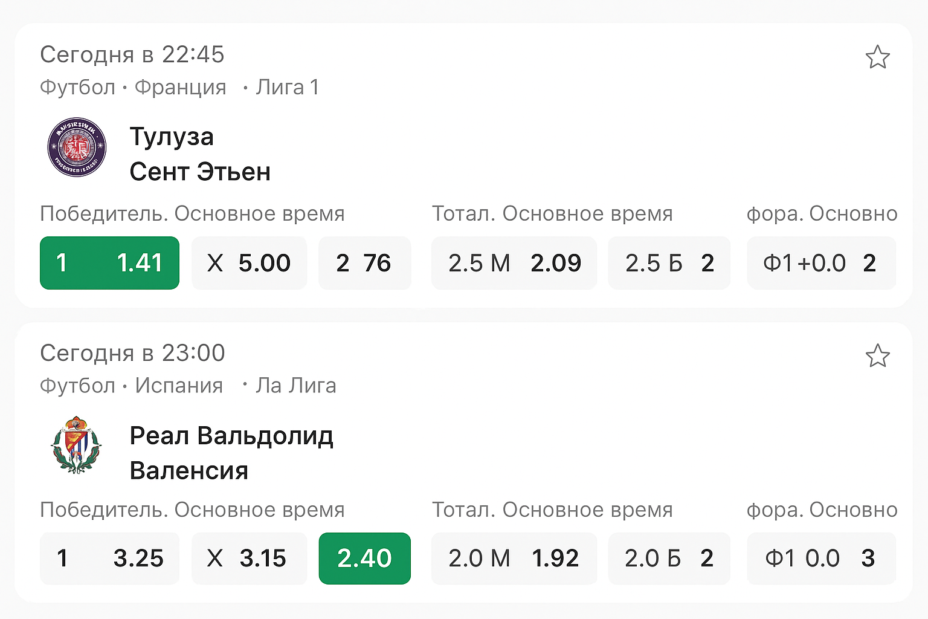Toggle selected 2.40 odds for Валенсия
The width and height of the screenshot is (928, 619).
tap(364, 558)
